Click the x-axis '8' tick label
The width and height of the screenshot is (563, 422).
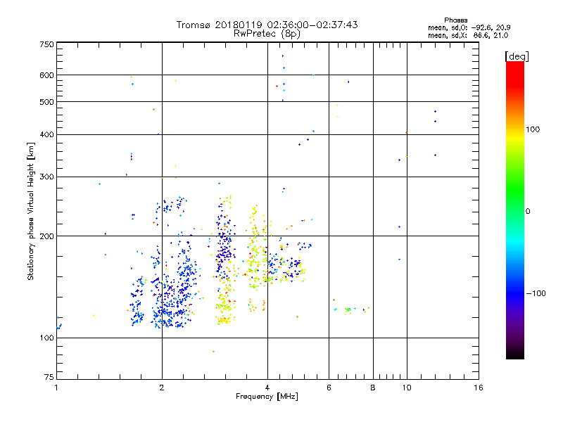(x=373, y=388)
